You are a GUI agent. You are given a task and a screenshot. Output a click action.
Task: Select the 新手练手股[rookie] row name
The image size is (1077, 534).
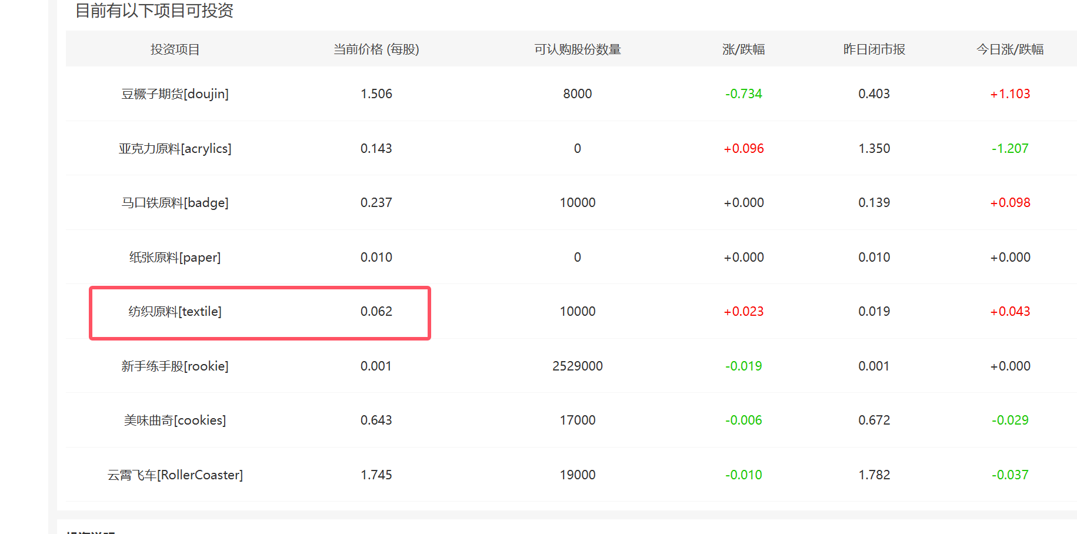[x=175, y=366]
